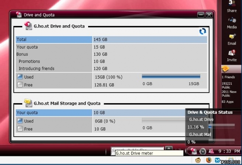The width and height of the screenshot is (242, 165).
Task: Click the Drive and Quota title bar icon
Action: 19,15
